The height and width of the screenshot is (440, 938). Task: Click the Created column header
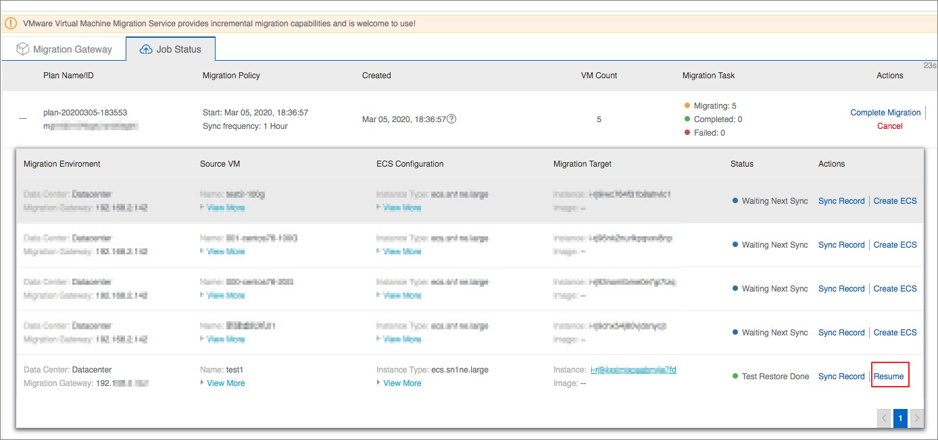pos(376,76)
